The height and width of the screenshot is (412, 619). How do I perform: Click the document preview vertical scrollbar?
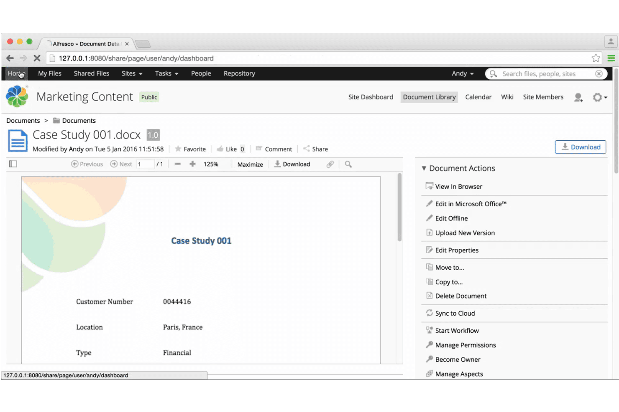point(399,207)
